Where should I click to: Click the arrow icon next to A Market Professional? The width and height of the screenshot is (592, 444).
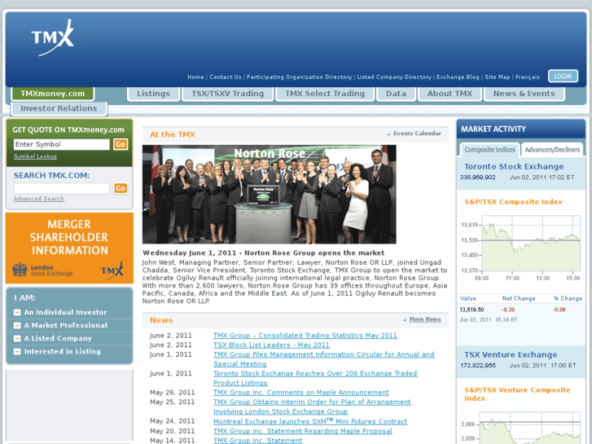click(x=17, y=325)
